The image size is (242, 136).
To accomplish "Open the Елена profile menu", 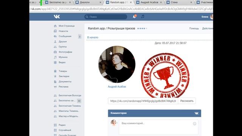I will click(207, 17).
